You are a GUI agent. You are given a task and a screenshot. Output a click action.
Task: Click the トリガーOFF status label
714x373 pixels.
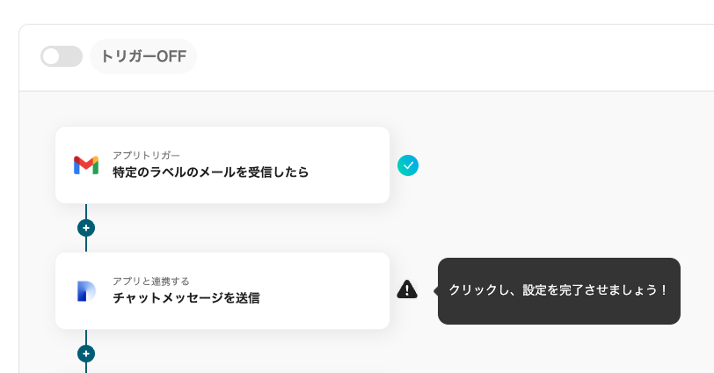[x=143, y=56]
